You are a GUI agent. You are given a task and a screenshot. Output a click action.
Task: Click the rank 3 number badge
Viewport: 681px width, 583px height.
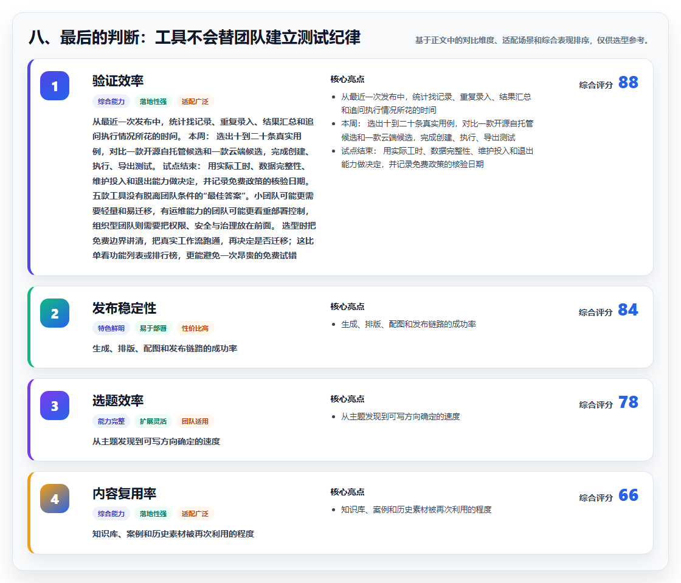pyautogui.click(x=55, y=405)
